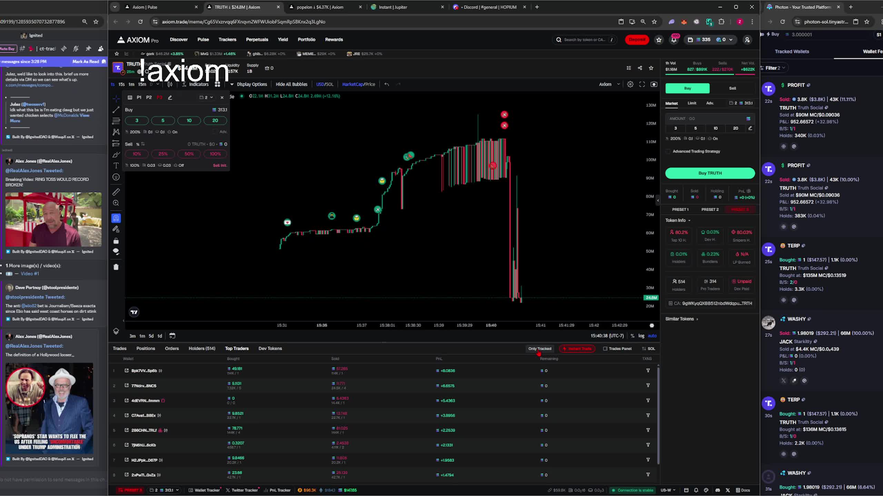Toggle the Trades Panel checkbox

click(605, 349)
